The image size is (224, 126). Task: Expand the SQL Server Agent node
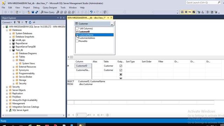7,110
